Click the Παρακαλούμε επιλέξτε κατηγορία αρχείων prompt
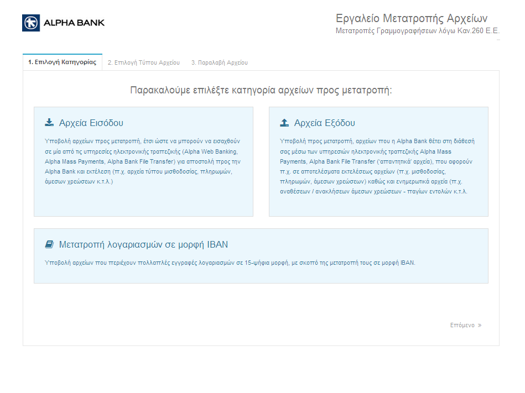The width and height of the screenshot is (525, 393). click(261, 90)
